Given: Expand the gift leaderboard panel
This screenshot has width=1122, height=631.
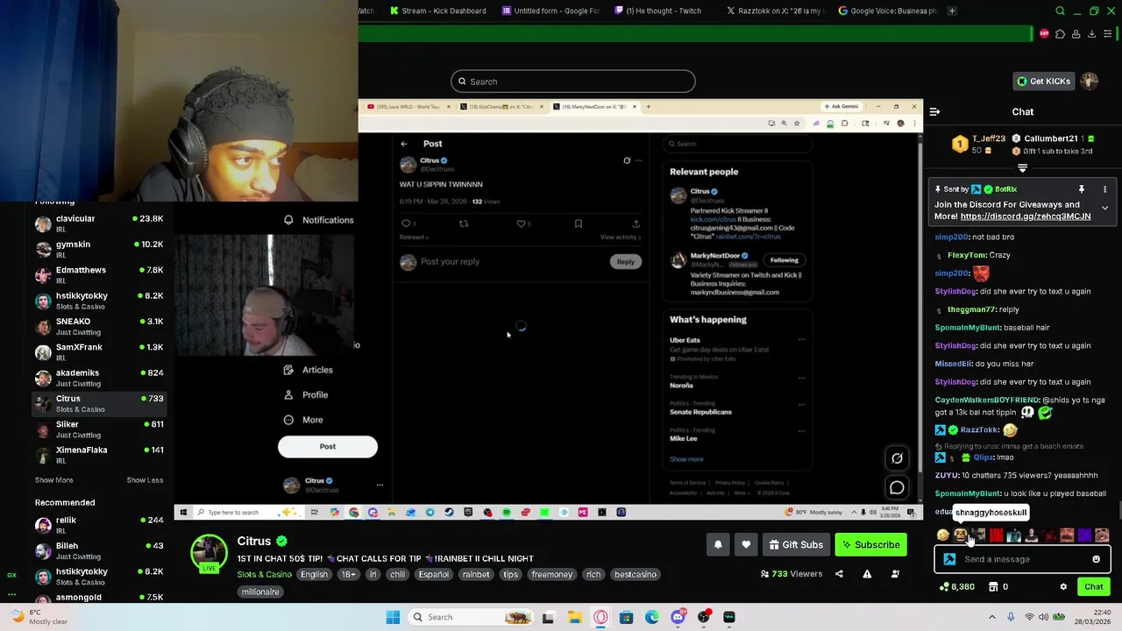Looking at the screenshot, I should point(1022,167).
